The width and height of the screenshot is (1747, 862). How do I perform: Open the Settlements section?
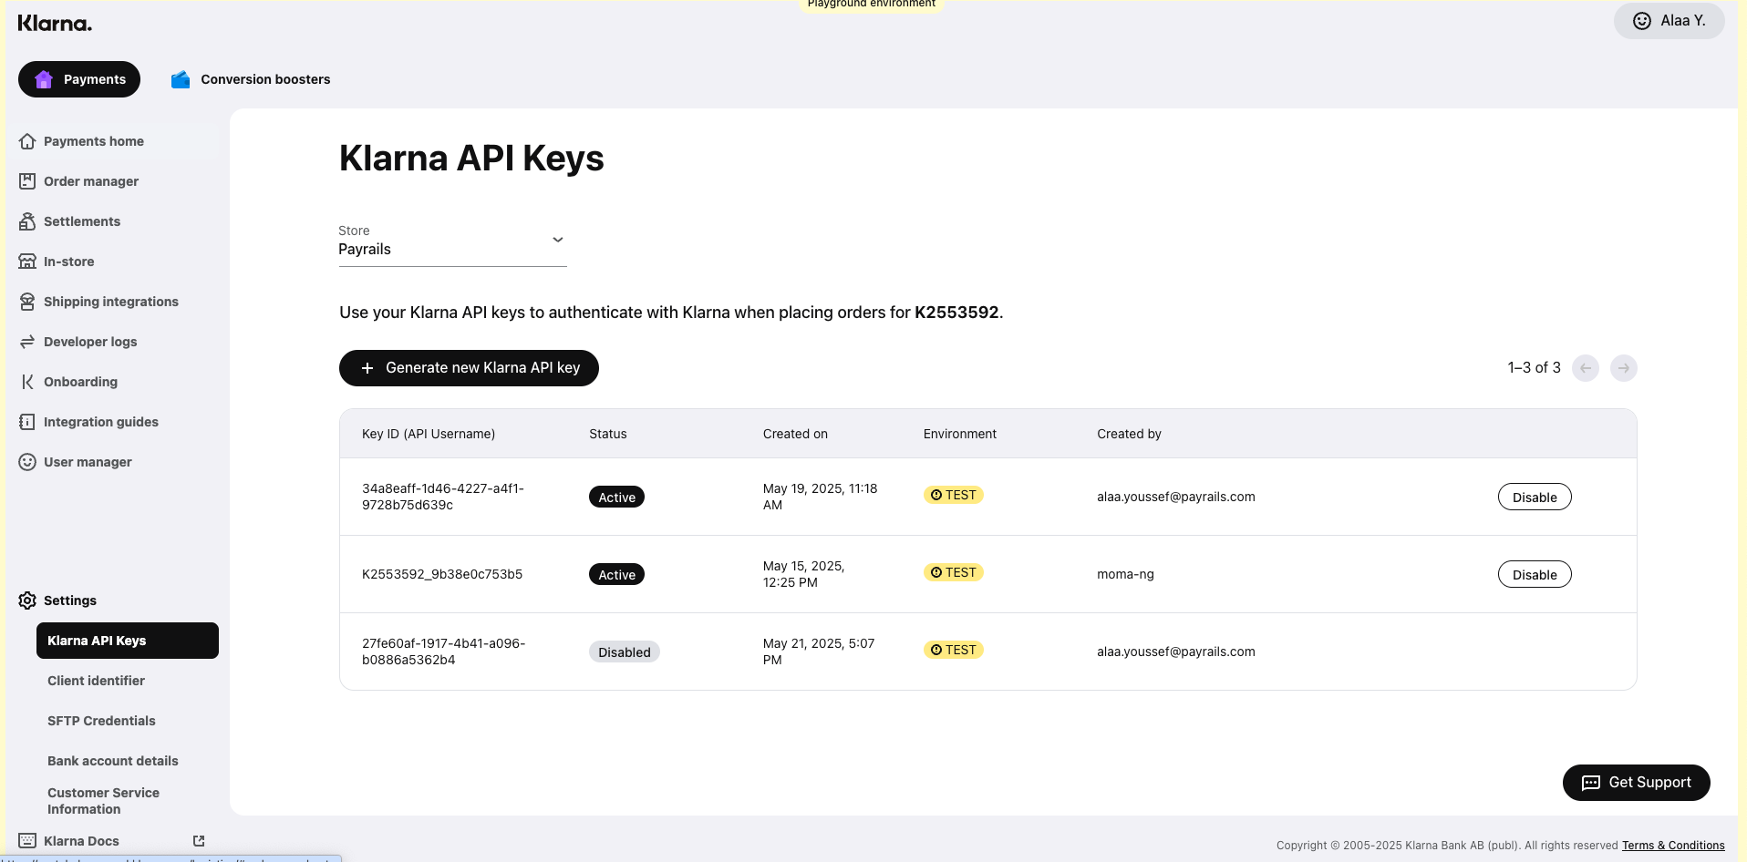point(81,221)
